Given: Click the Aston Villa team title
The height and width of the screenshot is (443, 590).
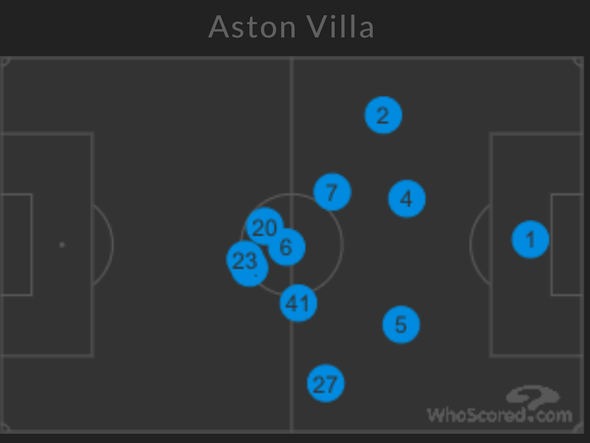Looking at the screenshot, I should point(291,27).
